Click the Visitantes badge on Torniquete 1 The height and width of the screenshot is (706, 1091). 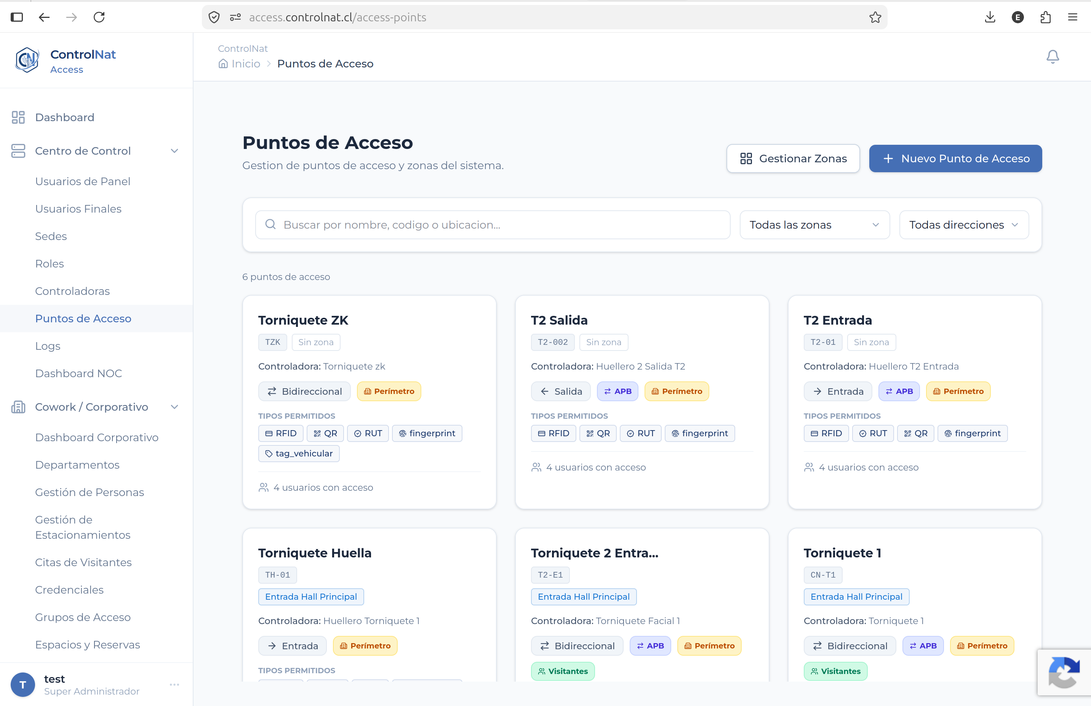835,671
